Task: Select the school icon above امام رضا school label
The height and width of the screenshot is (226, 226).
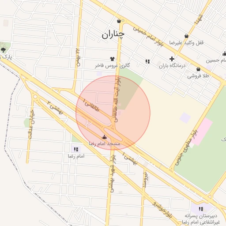Action: [76, 149]
